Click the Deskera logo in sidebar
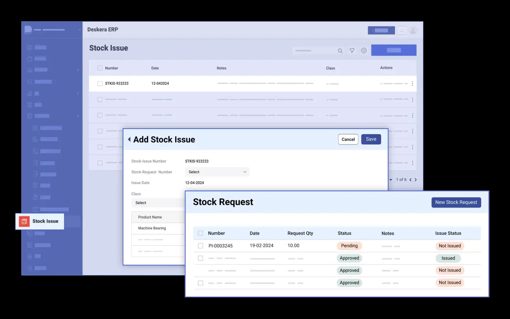510x319 pixels. [28, 30]
